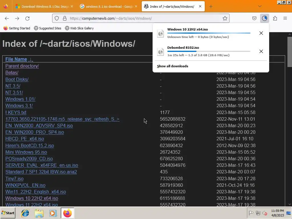Open the Extensions puzzle icon
This screenshot has width=292, height=219.
275,18
